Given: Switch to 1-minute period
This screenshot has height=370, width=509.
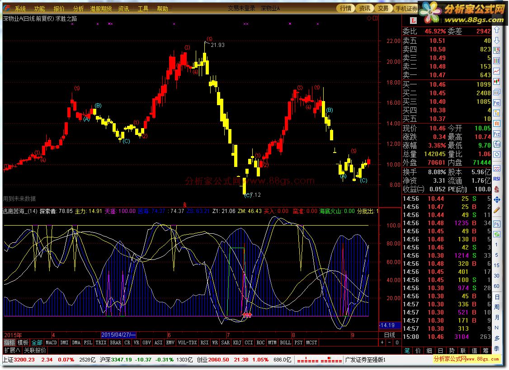Looking at the screenshot, I should coord(496,245).
